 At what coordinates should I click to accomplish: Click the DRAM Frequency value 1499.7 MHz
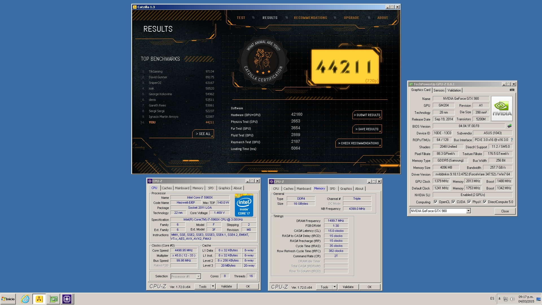pos(336,221)
